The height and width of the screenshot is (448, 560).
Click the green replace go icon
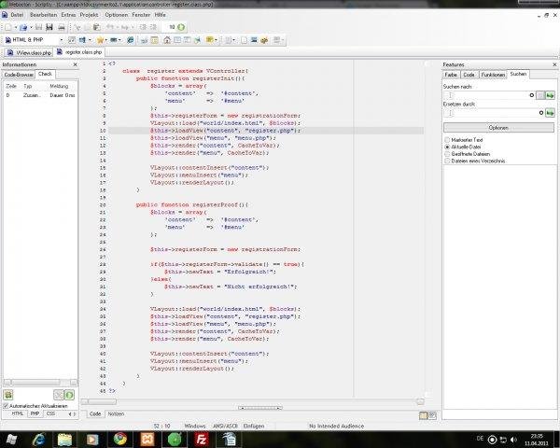point(551,114)
